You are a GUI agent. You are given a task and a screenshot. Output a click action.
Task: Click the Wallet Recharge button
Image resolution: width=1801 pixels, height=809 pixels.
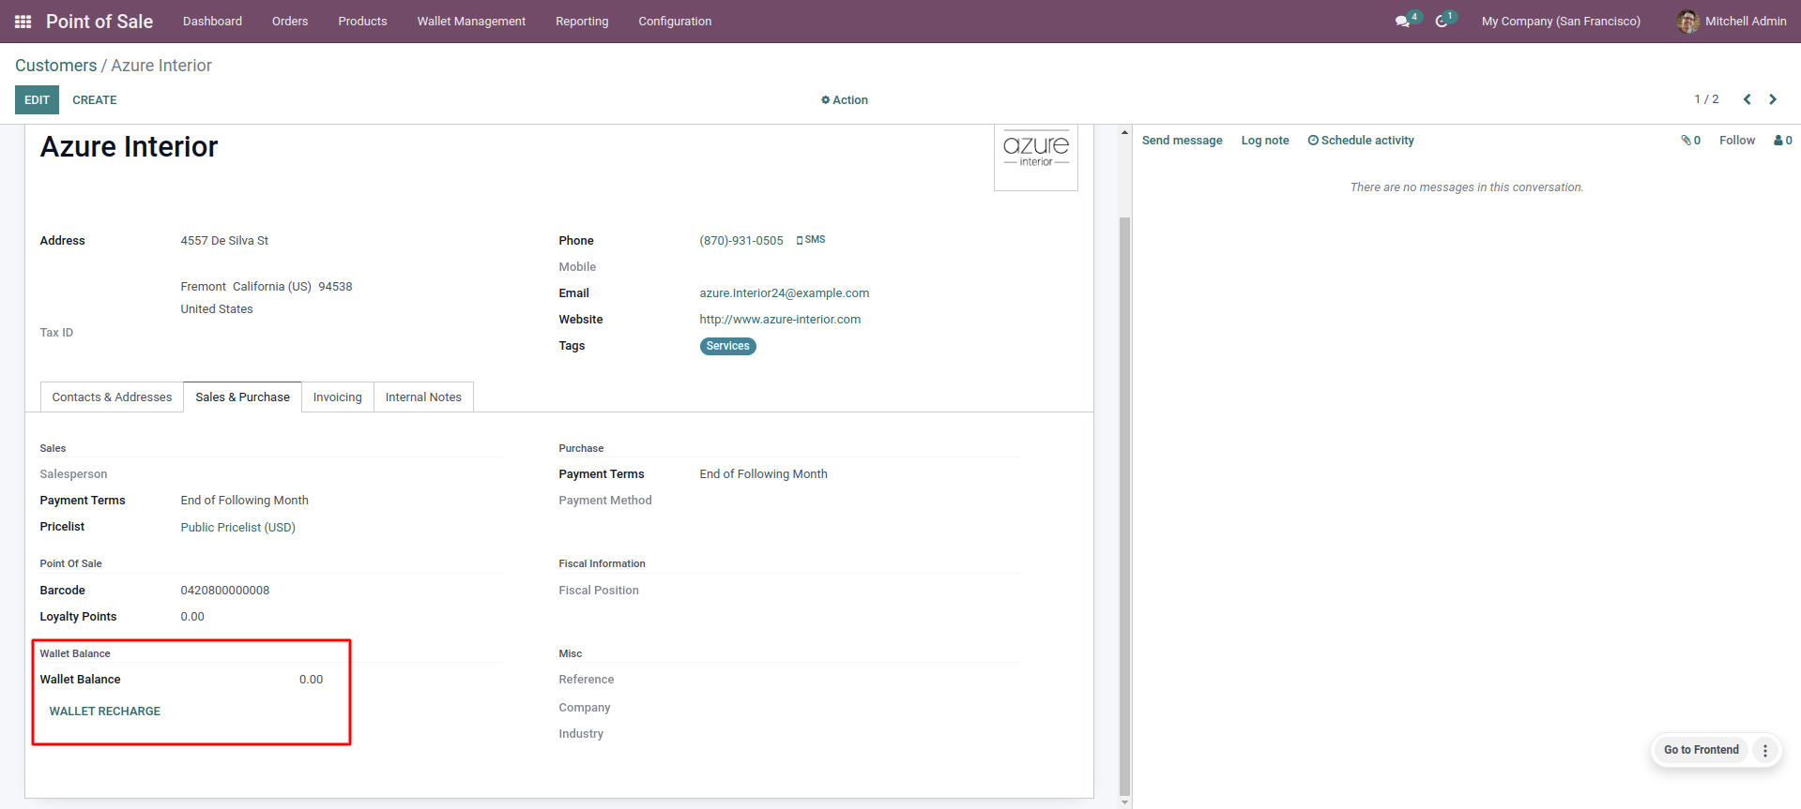coord(105,712)
